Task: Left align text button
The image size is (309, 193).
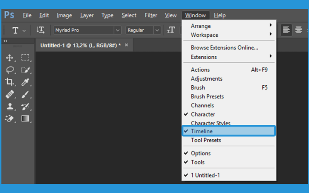Action: click(x=286, y=30)
